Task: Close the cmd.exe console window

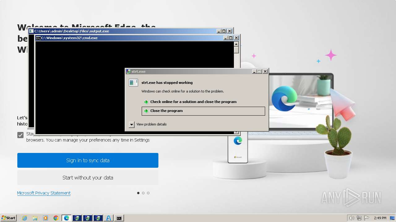Action: click(236, 38)
